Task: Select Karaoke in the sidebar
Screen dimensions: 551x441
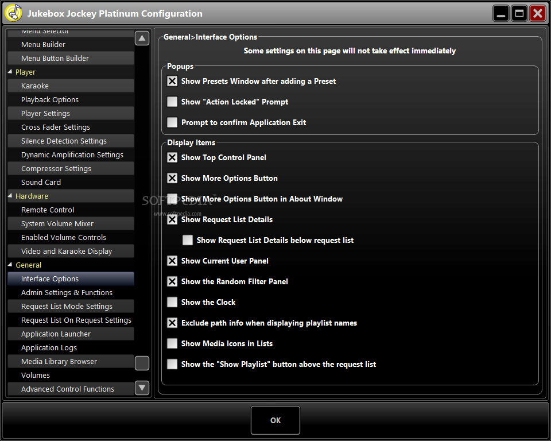Action: coord(71,86)
